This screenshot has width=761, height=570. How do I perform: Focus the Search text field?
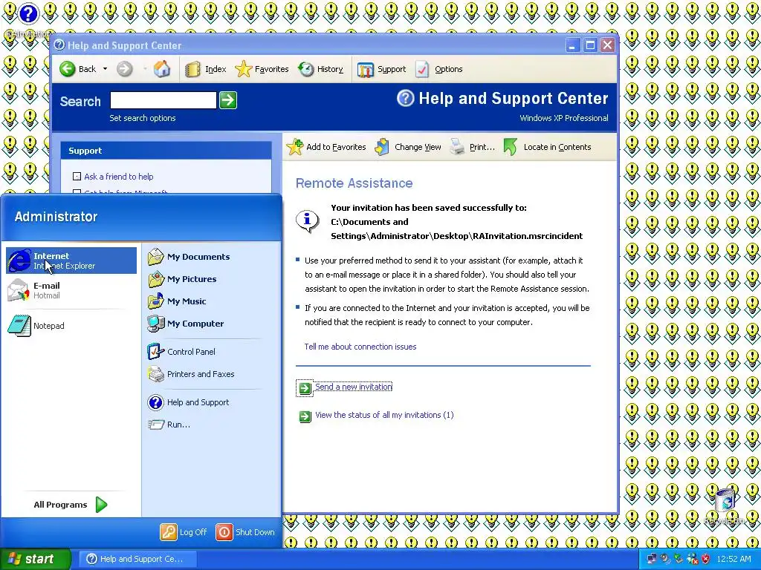pos(163,100)
